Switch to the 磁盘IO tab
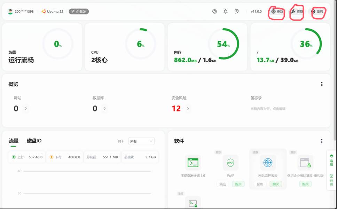Image resolution: width=337 pixels, height=209 pixels. tap(34, 141)
